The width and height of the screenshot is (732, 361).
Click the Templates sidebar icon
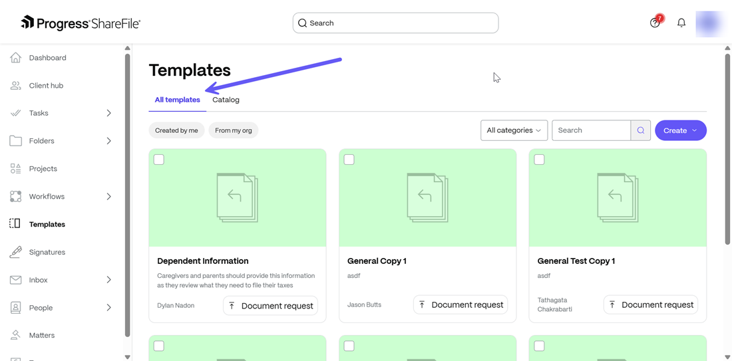(x=15, y=224)
